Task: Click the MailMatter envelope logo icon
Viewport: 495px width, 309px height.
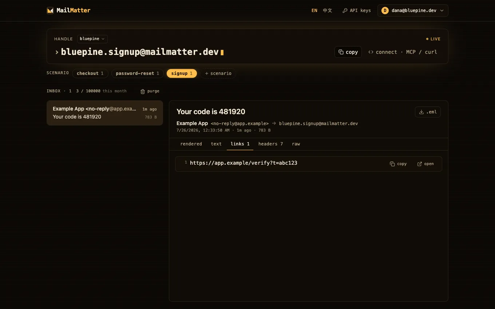Action: pyautogui.click(x=50, y=11)
